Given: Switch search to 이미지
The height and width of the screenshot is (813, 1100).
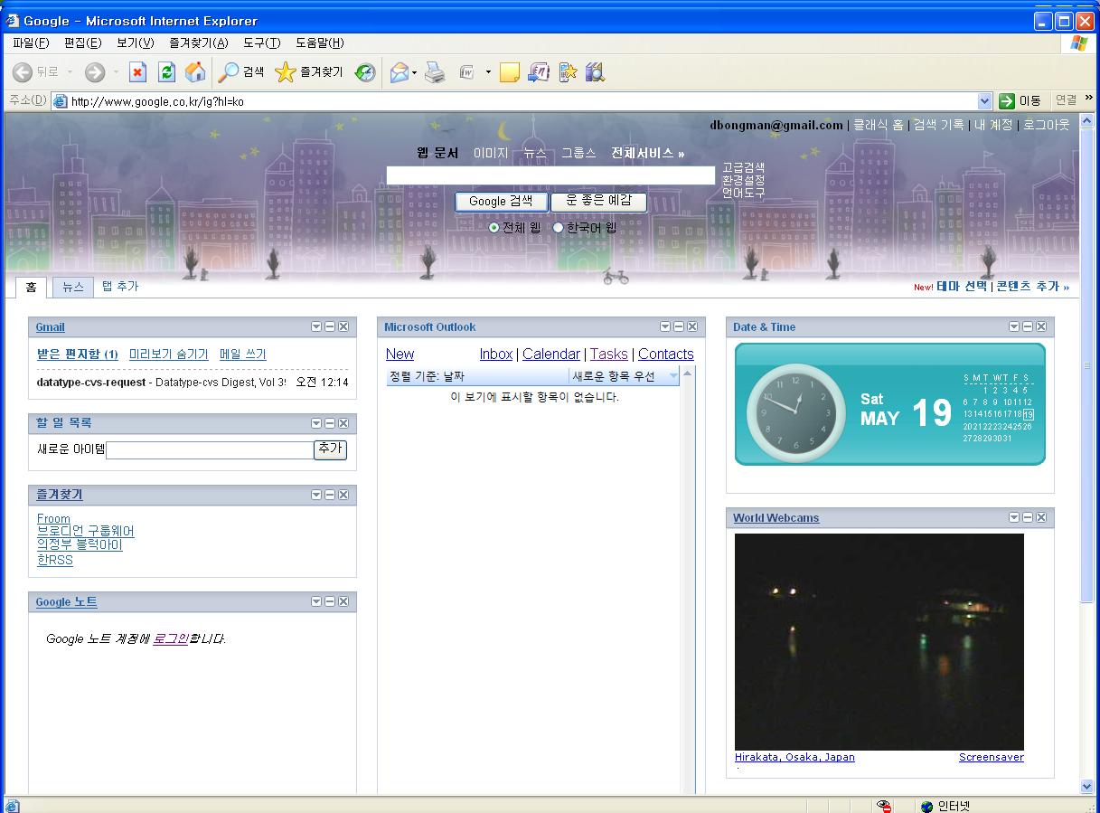Looking at the screenshot, I should pos(491,153).
